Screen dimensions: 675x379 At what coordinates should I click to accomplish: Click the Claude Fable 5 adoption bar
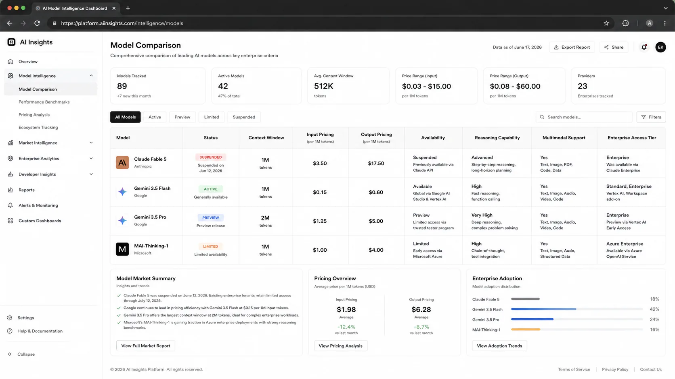(525, 299)
